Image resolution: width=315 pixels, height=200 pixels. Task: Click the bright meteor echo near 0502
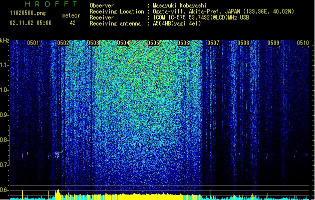tap(58, 154)
